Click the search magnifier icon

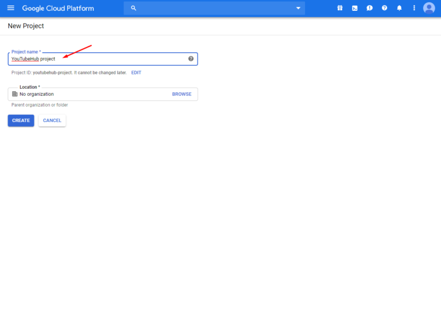tap(134, 8)
